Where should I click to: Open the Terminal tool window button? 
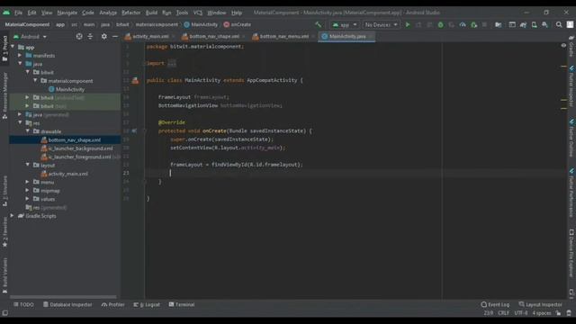point(182,304)
